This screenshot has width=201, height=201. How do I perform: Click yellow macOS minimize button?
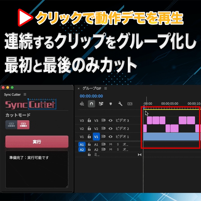7,88
